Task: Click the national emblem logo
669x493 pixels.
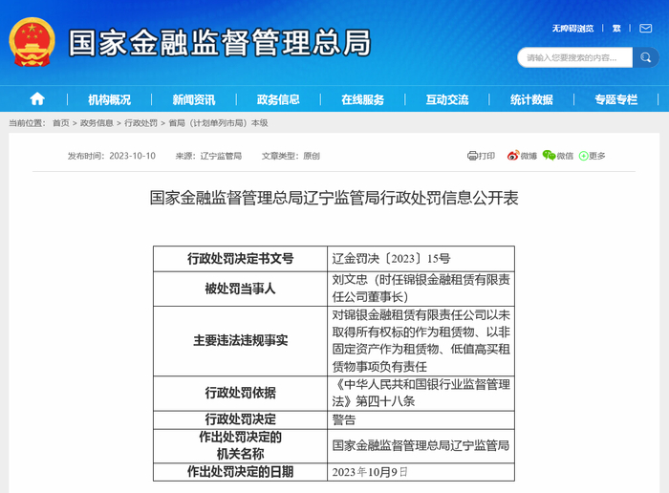Action: 32,42
